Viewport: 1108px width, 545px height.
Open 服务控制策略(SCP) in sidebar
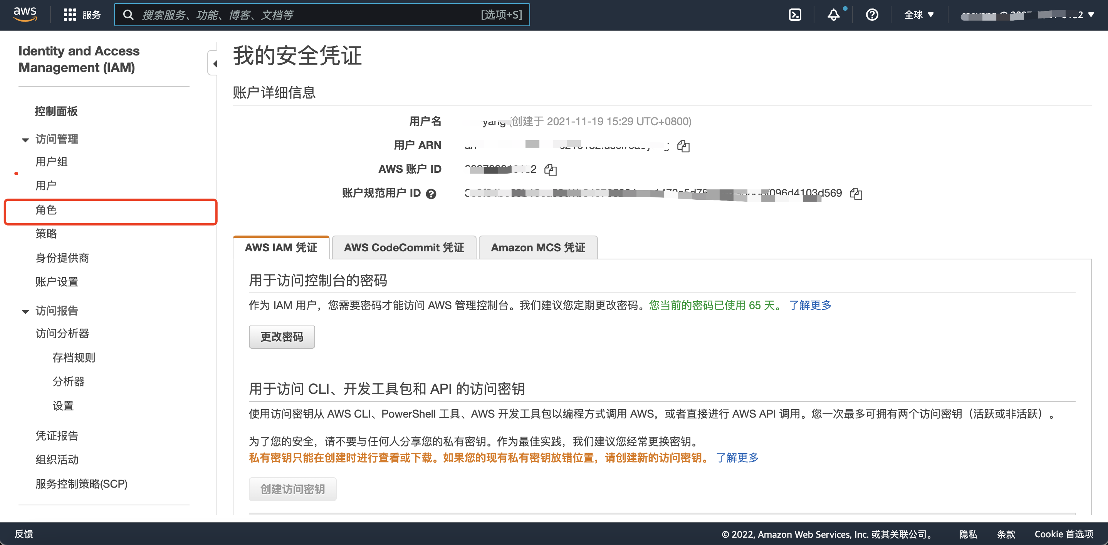pos(81,484)
